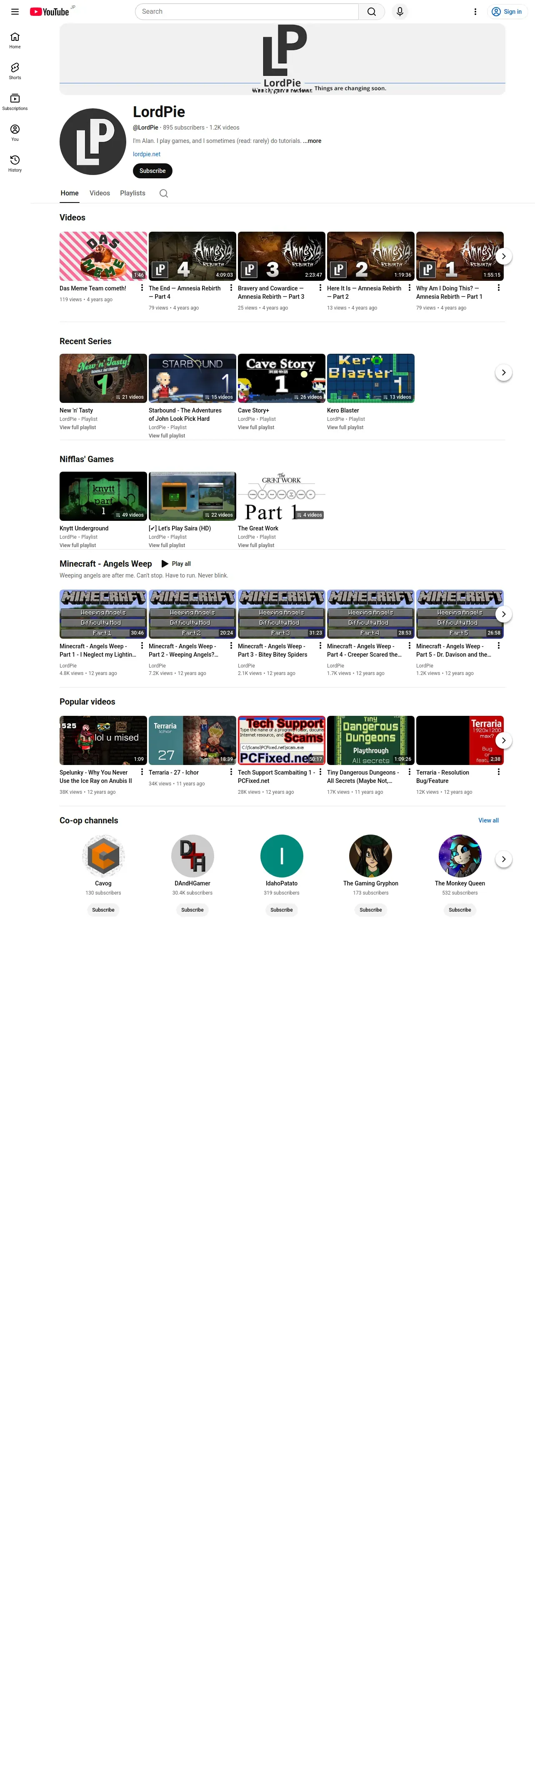Open the You page in sidebar
Viewport: 535px width, 1765px height.
(15, 133)
